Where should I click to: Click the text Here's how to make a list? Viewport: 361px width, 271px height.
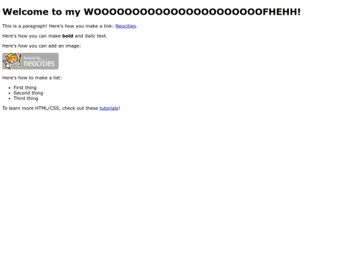[32, 78]
